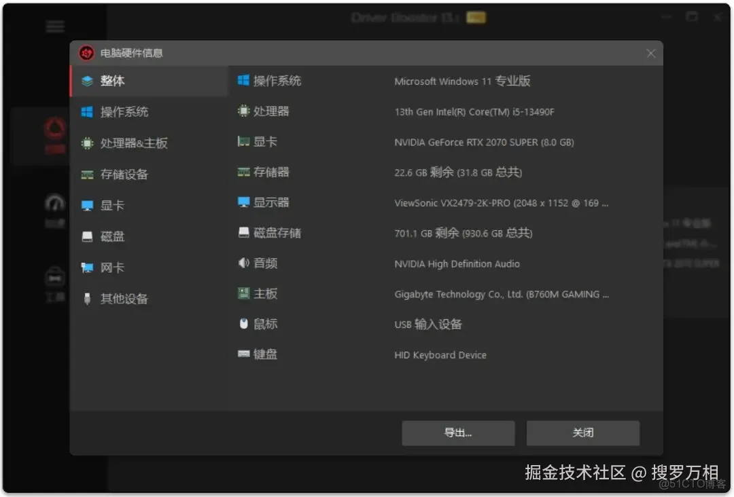This screenshot has height=497, width=734.
Task: Click the 显卡 graphics card icon
Action: tap(243, 142)
